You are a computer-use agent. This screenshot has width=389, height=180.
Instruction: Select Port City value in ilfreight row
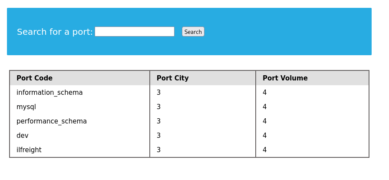tap(159, 150)
